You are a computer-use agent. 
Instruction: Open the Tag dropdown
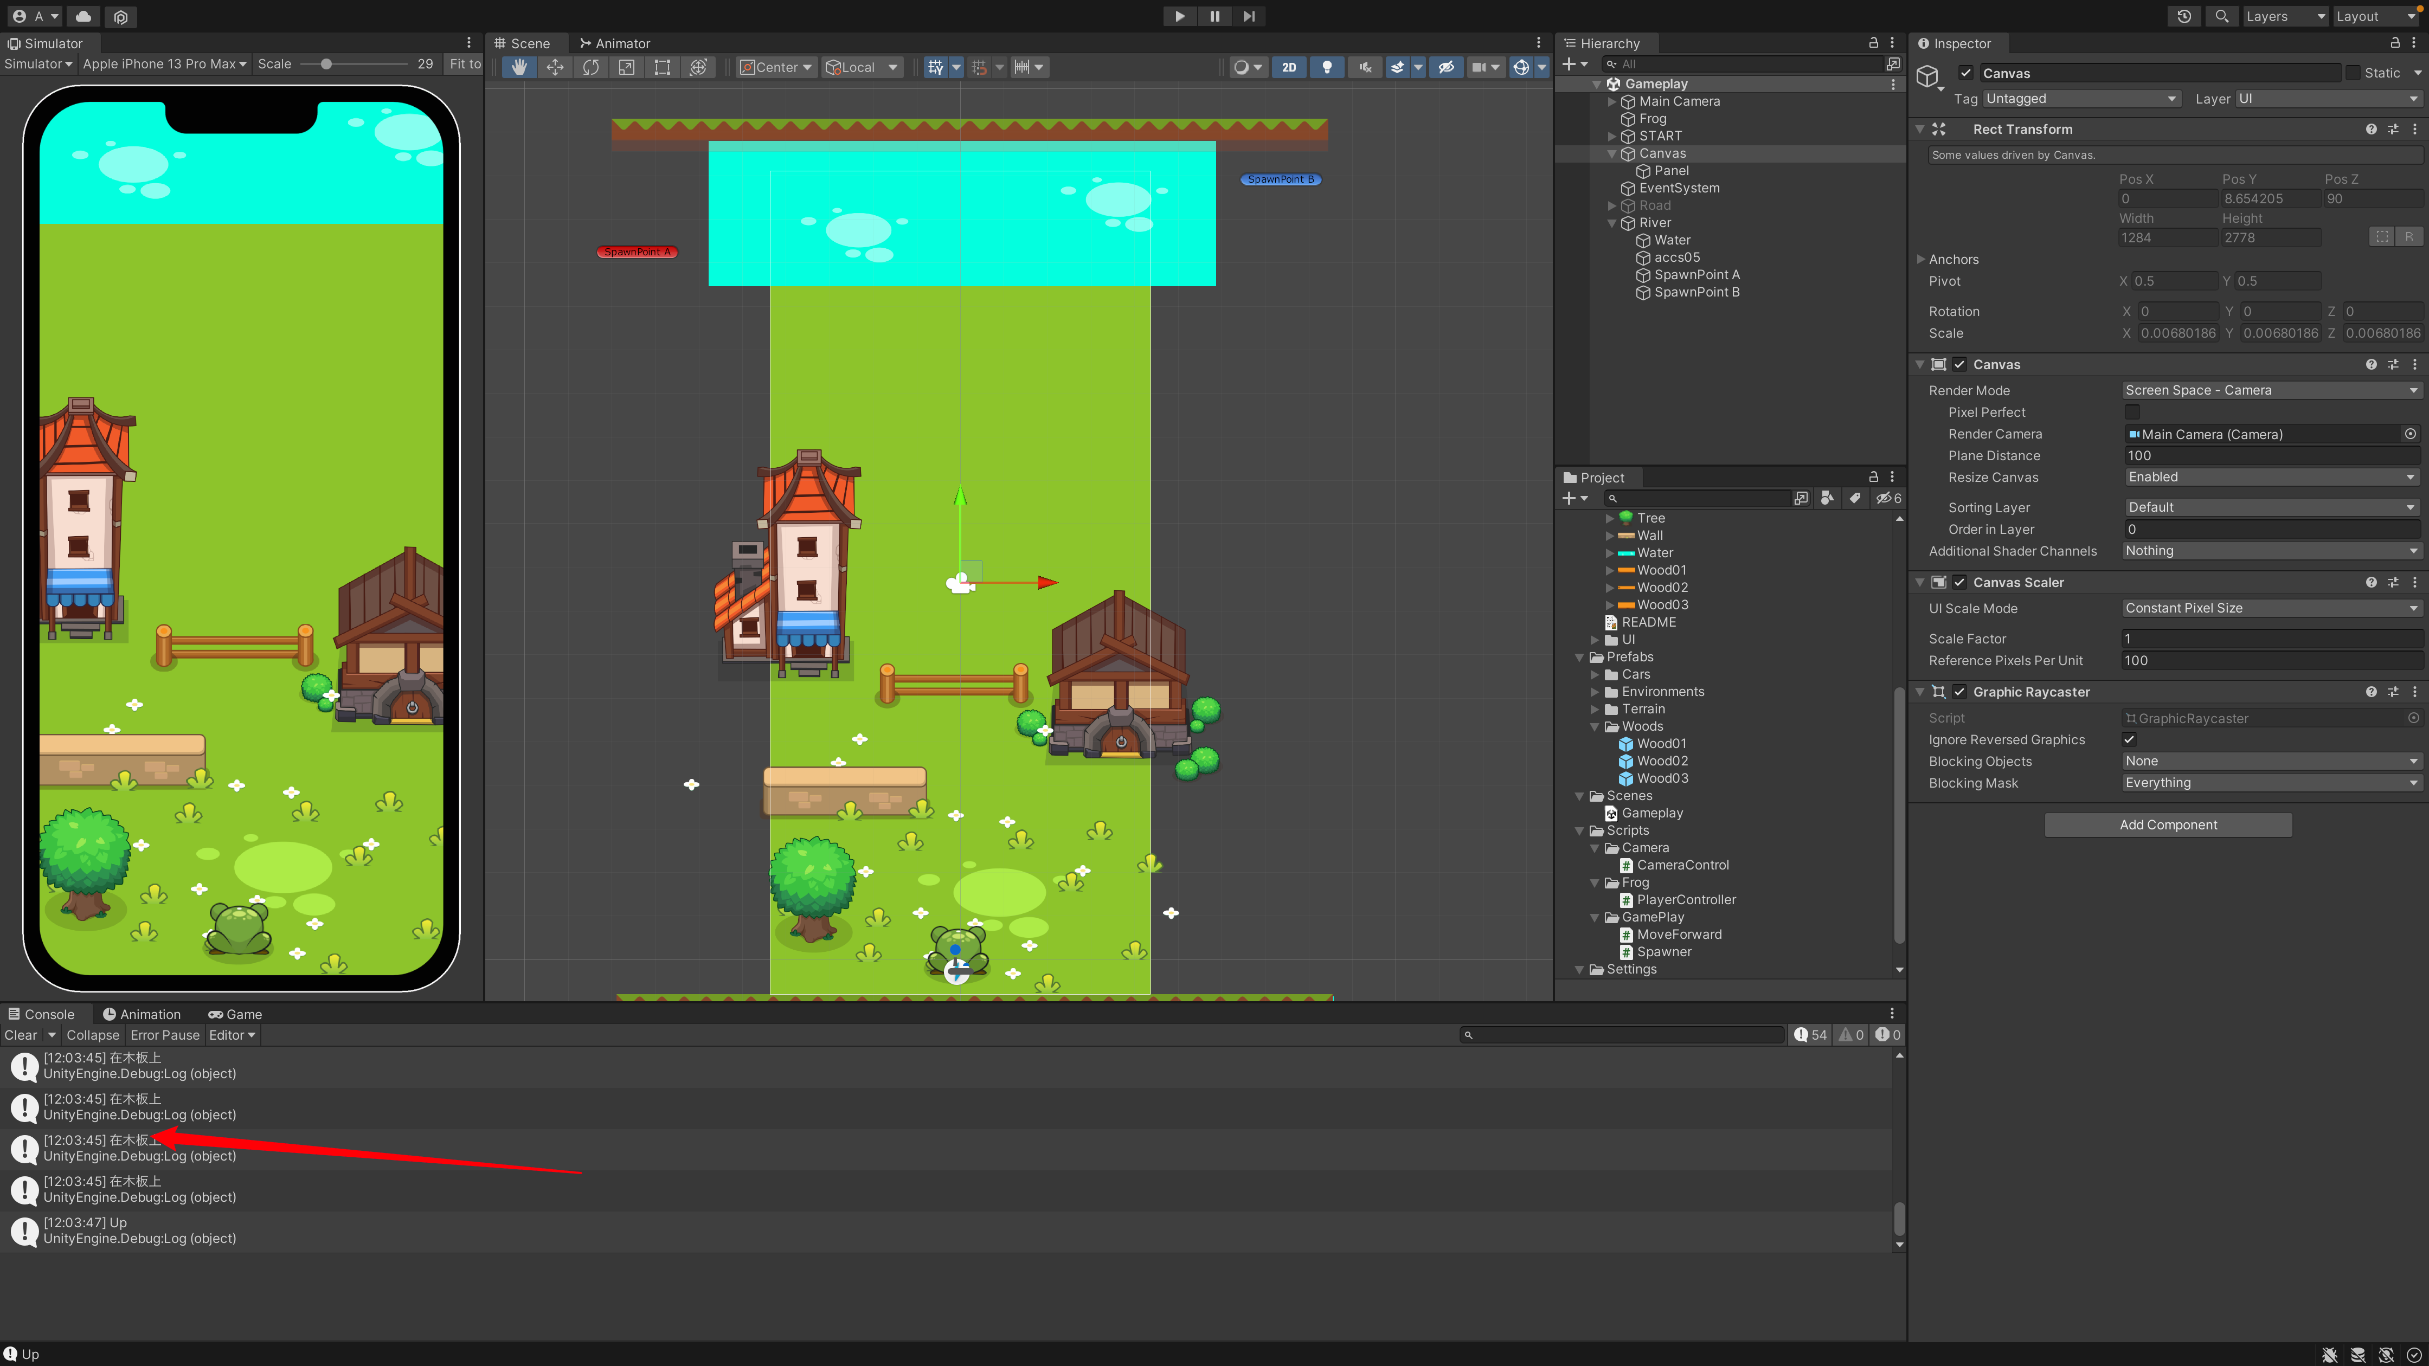[2082, 99]
